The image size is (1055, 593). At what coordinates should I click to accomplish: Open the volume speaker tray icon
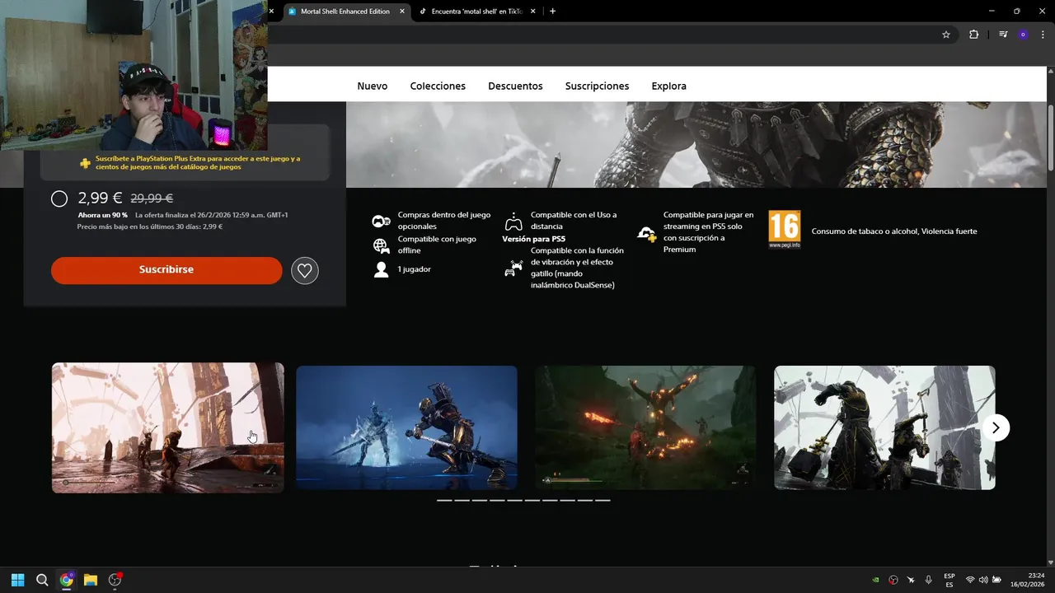tap(983, 580)
